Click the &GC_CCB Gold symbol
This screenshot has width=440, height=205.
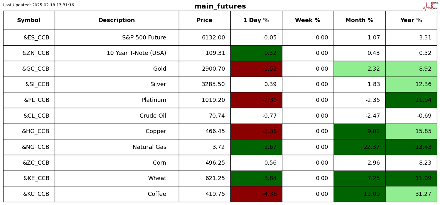point(35,69)
